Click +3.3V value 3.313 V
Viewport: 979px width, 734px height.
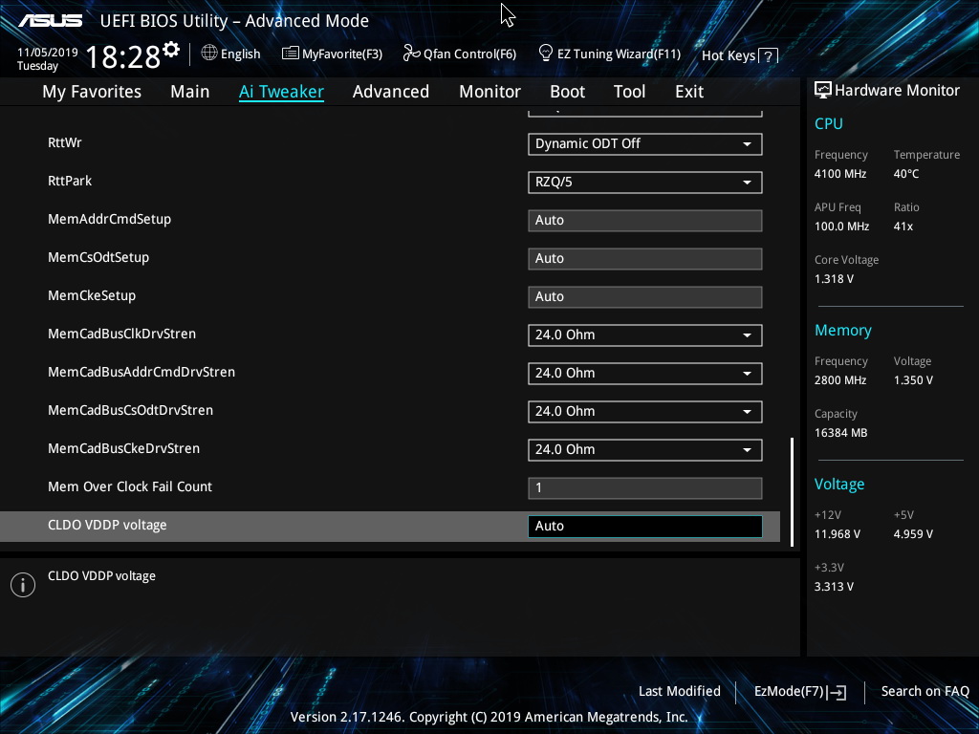834,587
